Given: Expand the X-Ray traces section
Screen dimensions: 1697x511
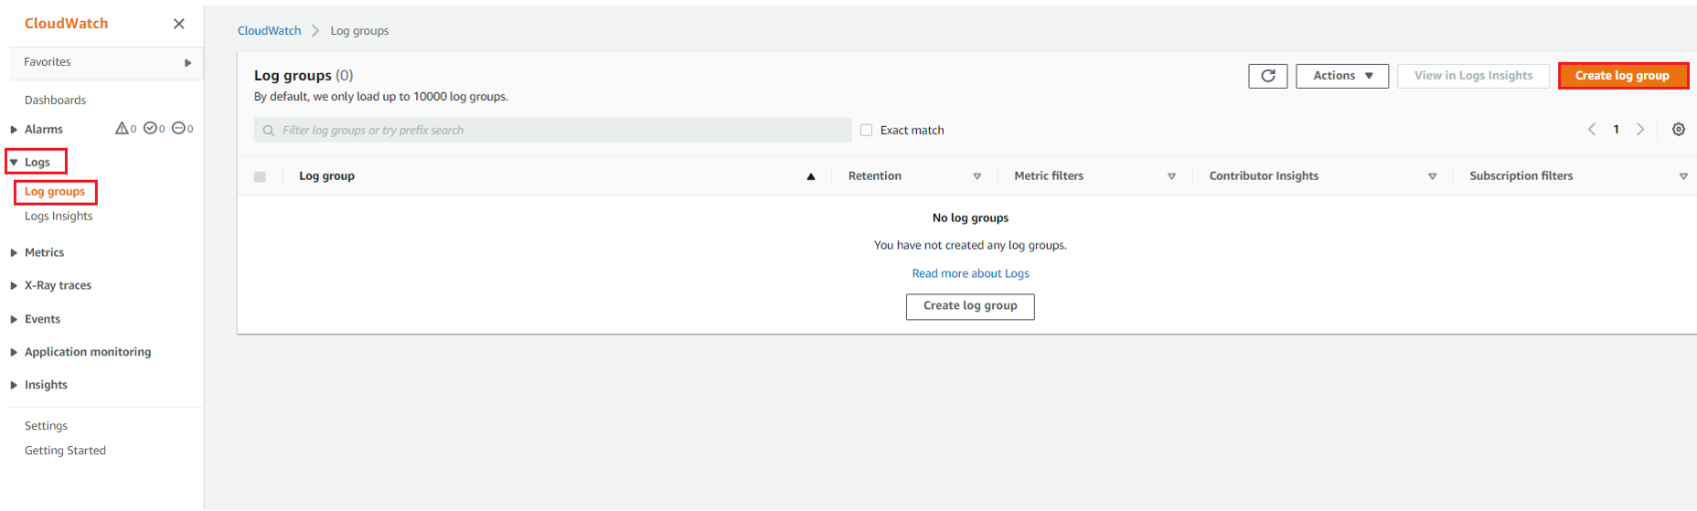Looking at the screenshot, I should [x=14, y=286].
